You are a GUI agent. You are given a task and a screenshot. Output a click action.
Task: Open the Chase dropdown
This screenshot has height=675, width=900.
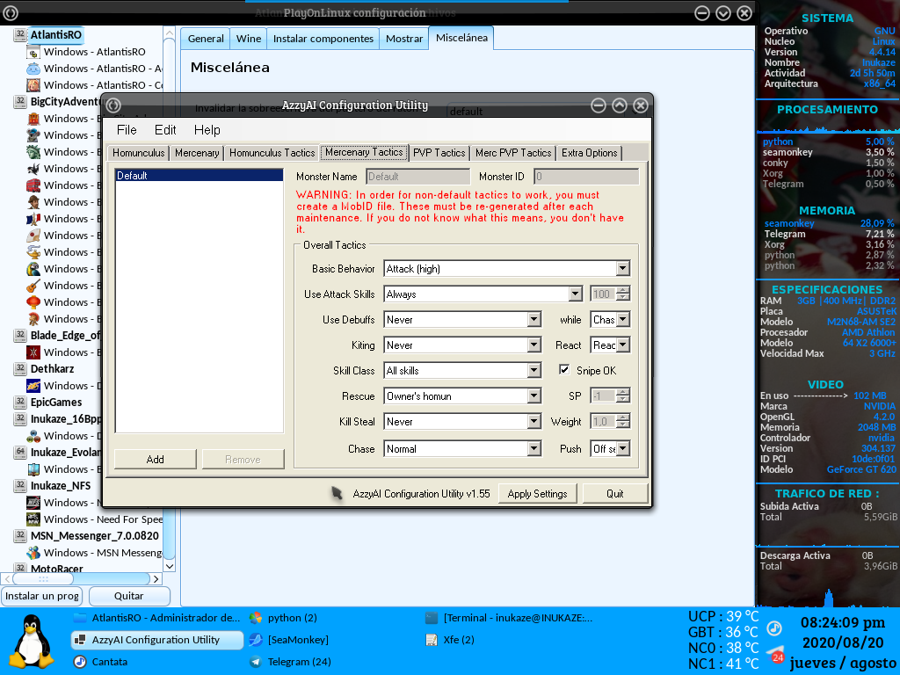coord(533,449)
